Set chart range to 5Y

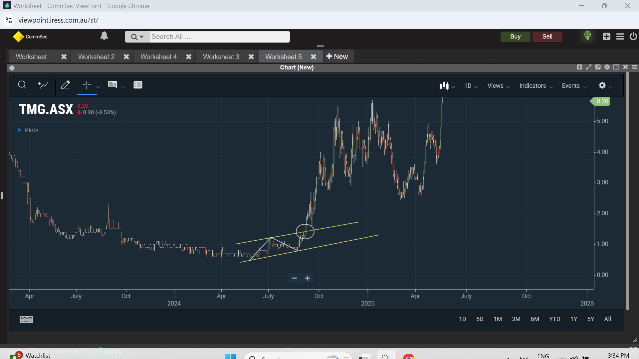point(591,319)
